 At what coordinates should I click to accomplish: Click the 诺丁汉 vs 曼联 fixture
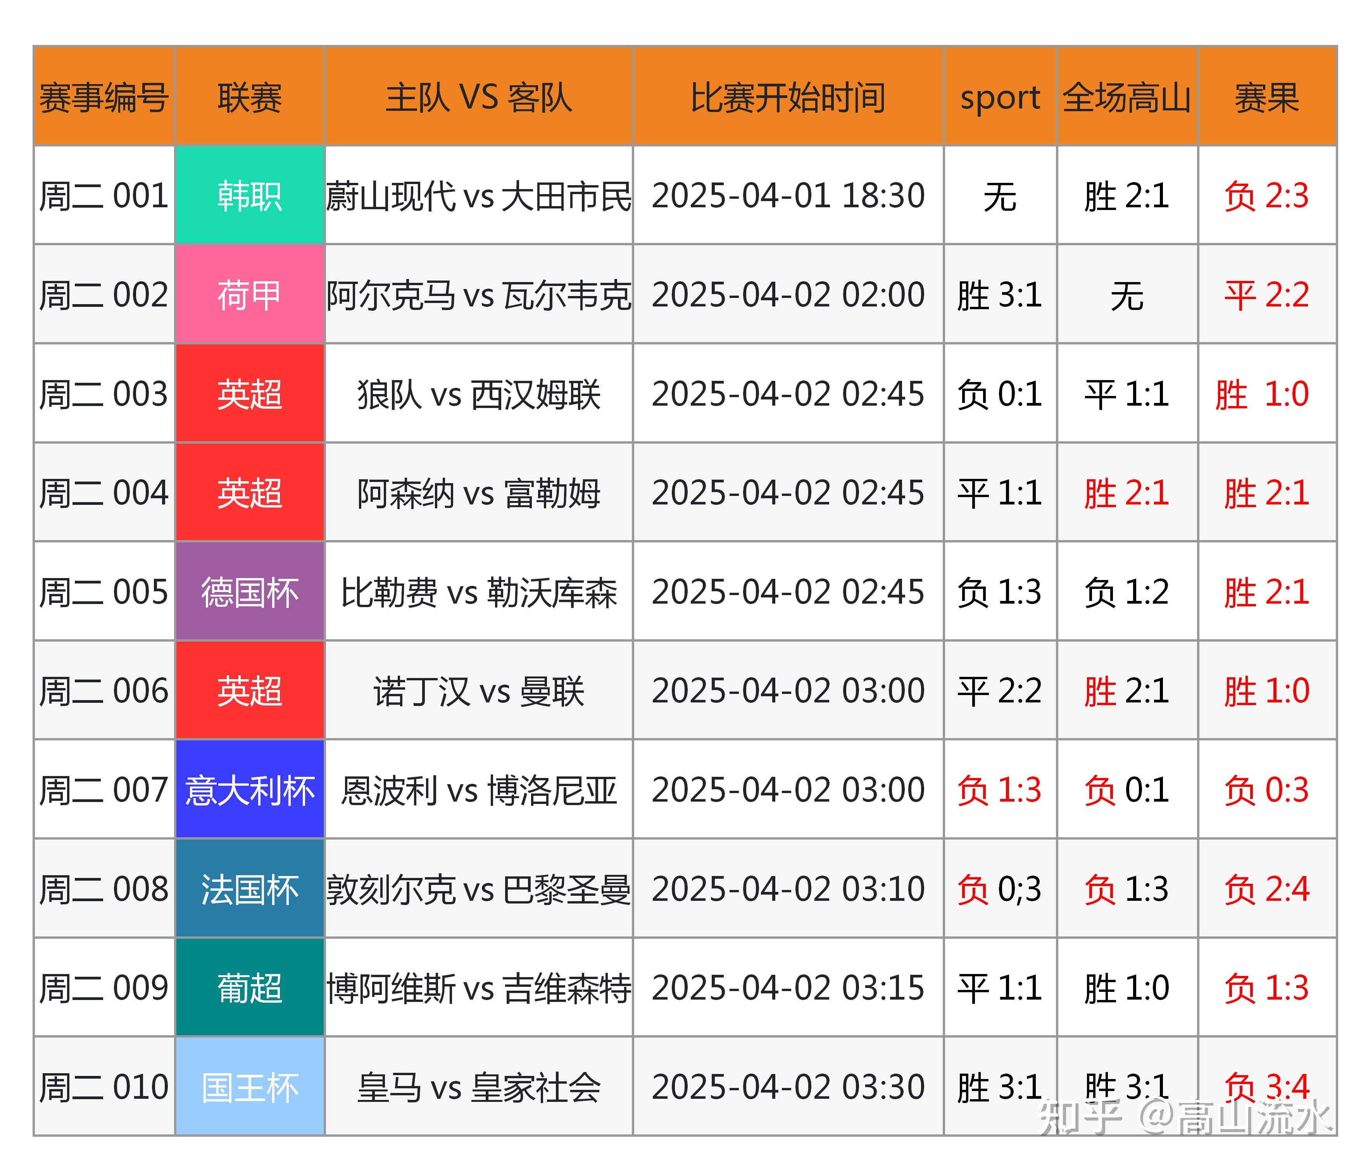pyautogui.click(x=477, y=691)
